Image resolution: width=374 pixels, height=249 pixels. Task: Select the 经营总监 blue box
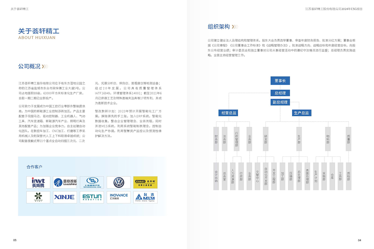click(x=228, y=112)
